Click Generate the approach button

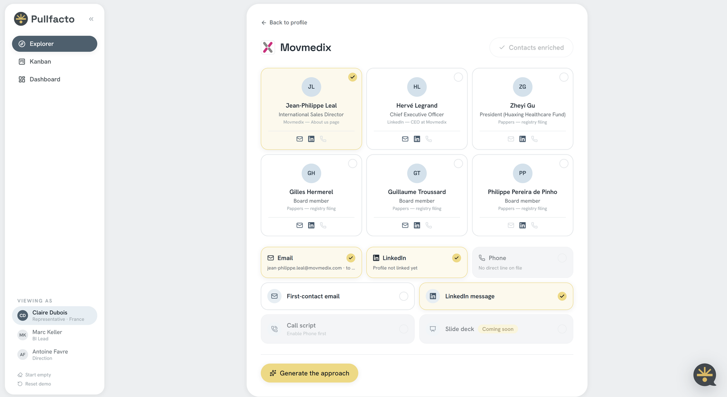(309, 373)
